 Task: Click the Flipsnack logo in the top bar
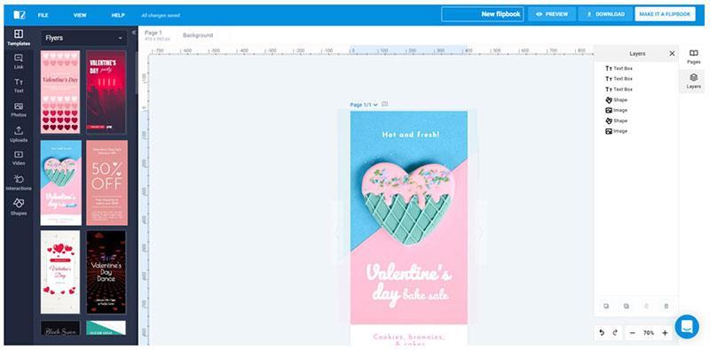19,15
